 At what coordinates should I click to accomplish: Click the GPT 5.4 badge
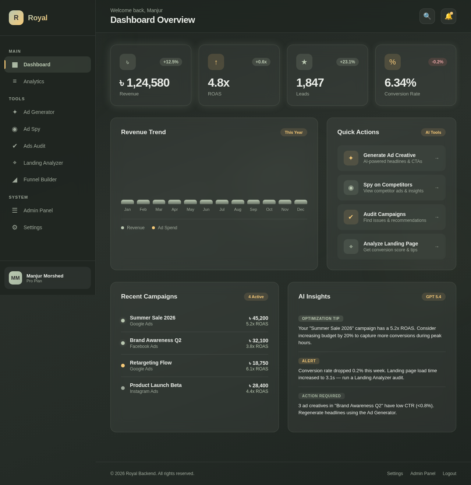433,297
